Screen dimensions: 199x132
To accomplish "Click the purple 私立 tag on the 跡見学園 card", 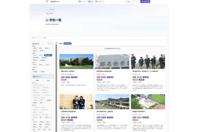I will click(x=99, y=77).
